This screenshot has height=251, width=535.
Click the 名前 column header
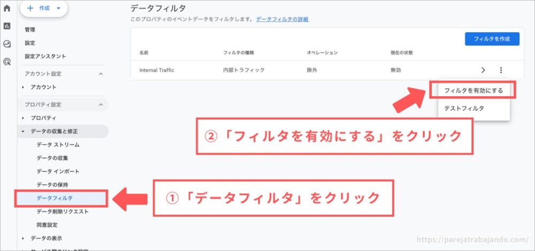[144, 53]
